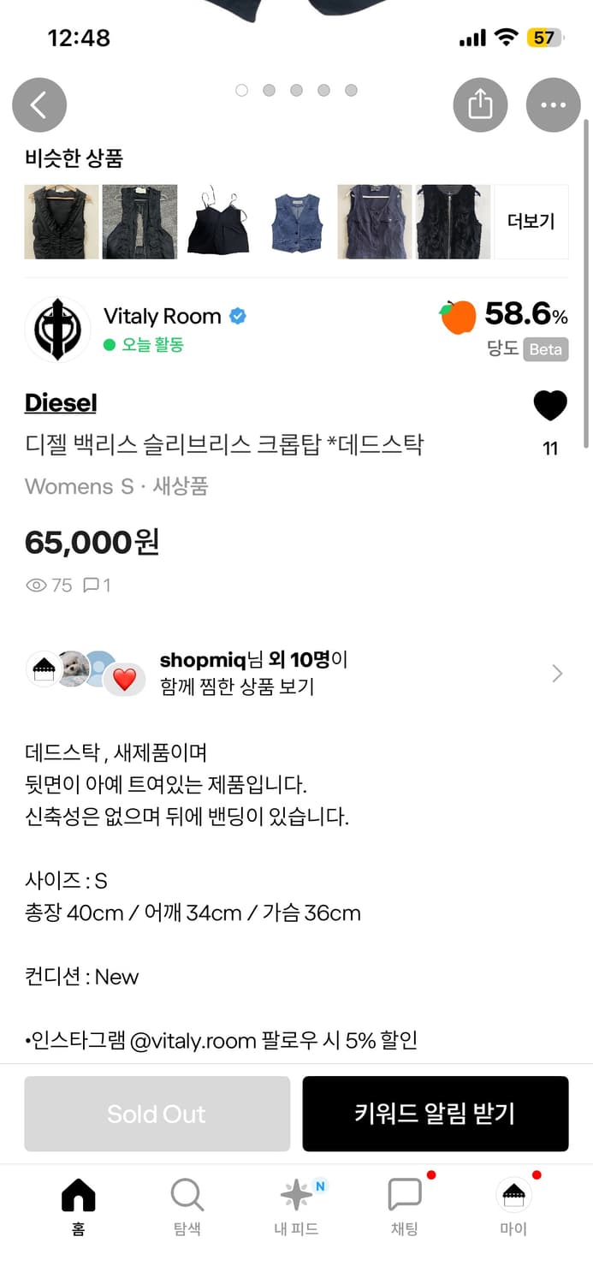This screenshot has width=593, height=1284.
Task: Open the more options ellipsis icon
Action: pos(553,104)
